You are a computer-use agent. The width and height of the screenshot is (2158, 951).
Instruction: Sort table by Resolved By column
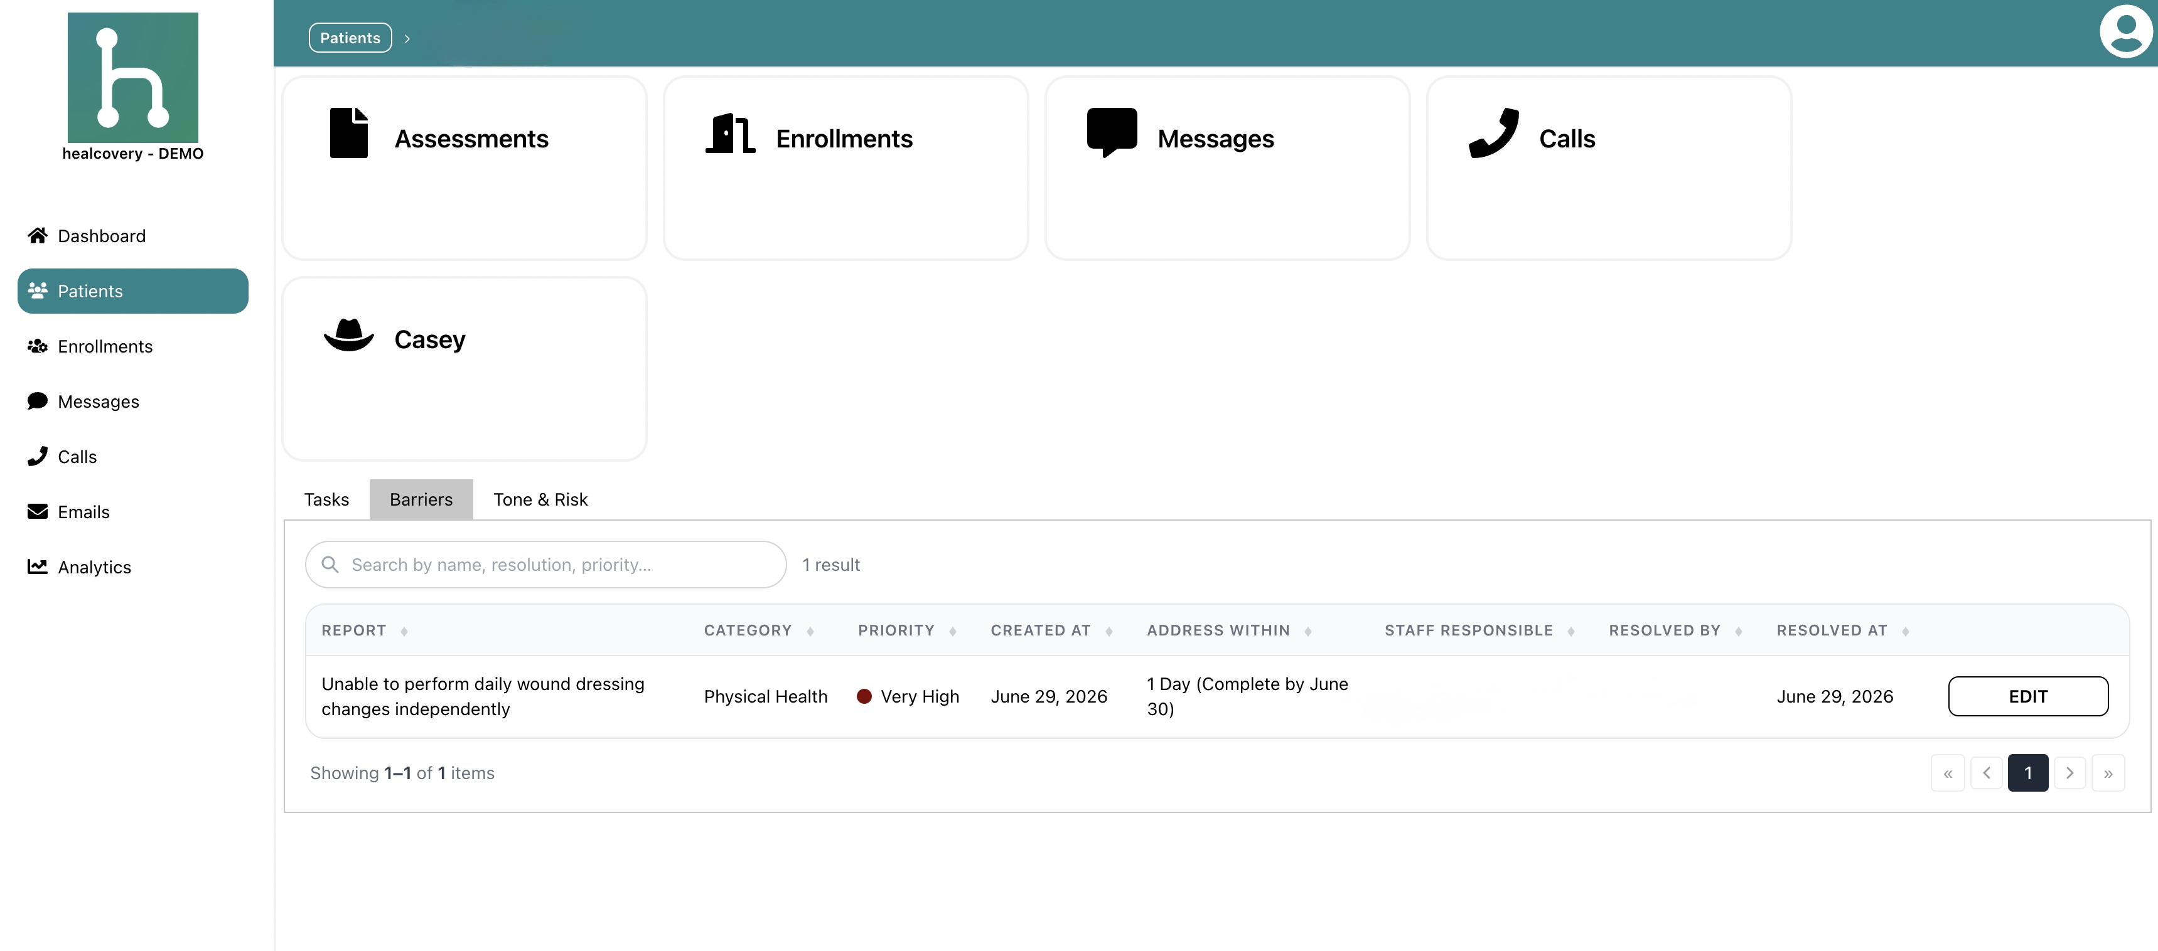pyautogui.click(x=1738, y=631)
